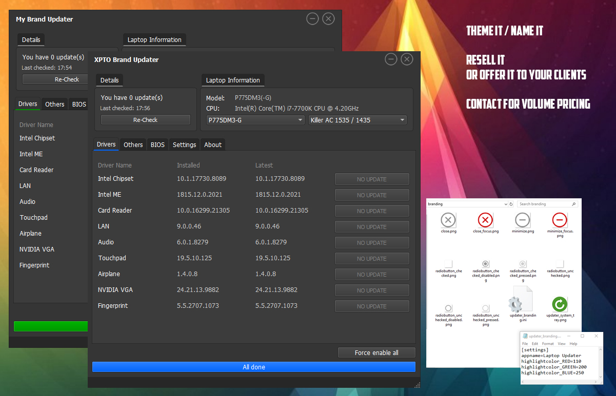Click NO UPDATE button for NVIDIA VGA

(x=372, y=290)
